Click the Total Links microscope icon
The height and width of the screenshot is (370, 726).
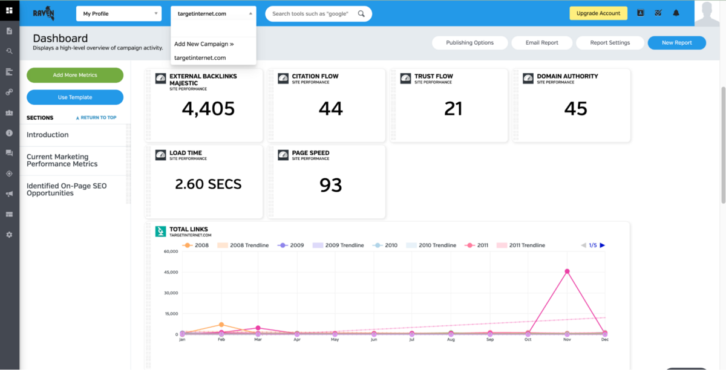pos(160,232)
